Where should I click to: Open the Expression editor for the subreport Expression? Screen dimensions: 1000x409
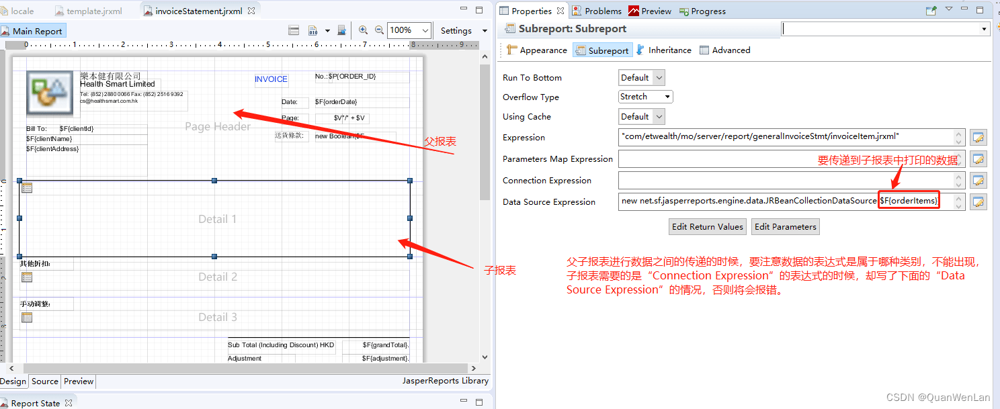978,137
